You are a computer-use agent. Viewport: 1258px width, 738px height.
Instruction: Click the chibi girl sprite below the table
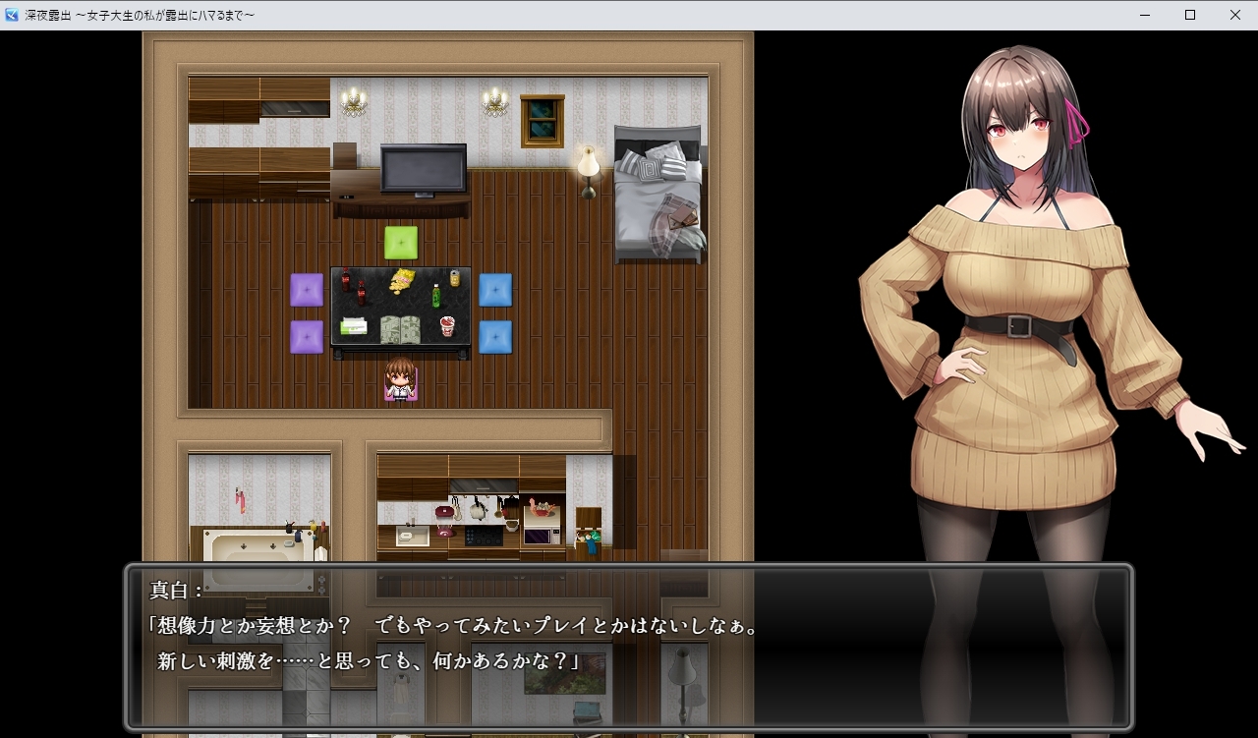coord(400,380)
